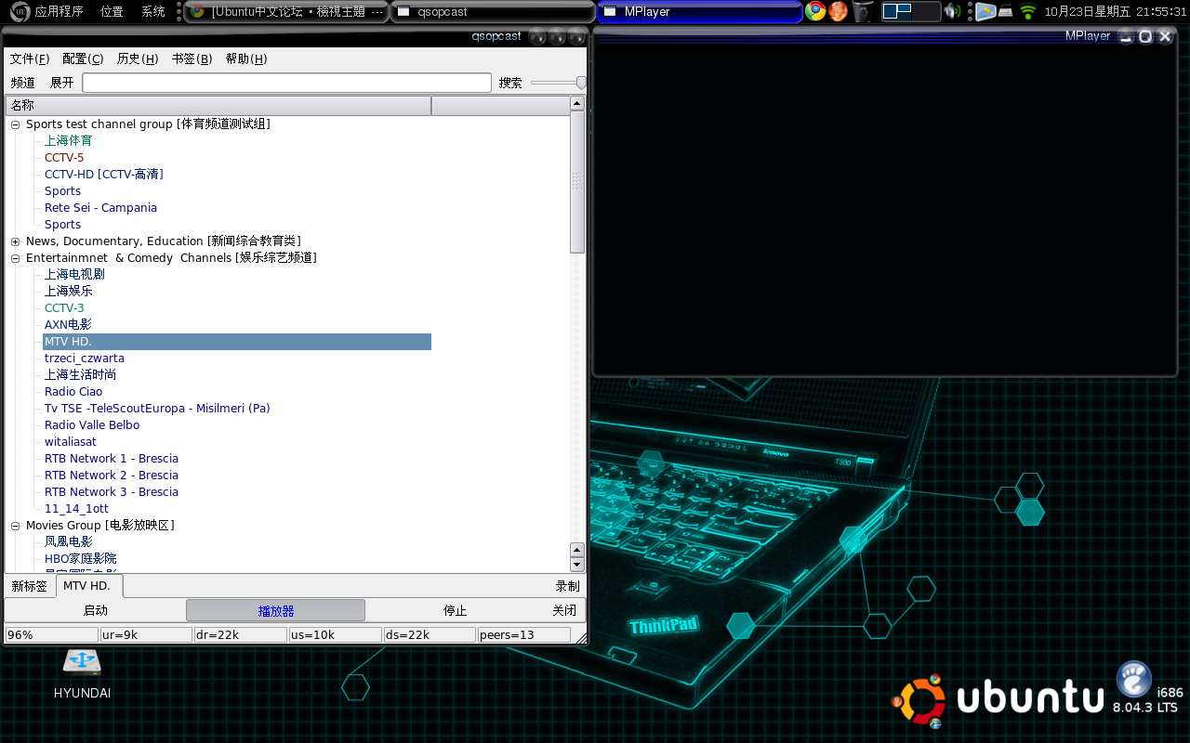
Task: Click the 频道 button
Action: 23,83
